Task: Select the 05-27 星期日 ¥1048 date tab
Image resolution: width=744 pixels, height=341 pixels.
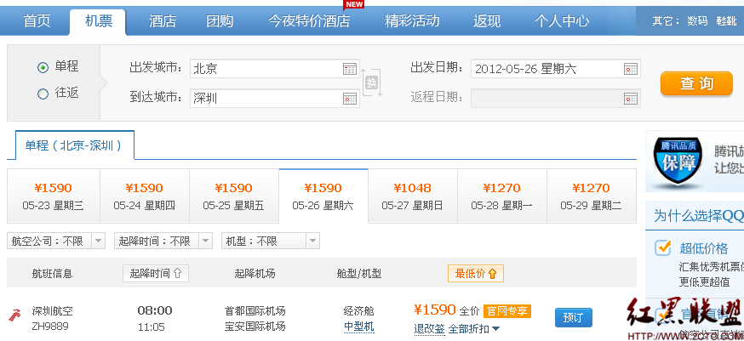Action: click(x=412, y=196)
